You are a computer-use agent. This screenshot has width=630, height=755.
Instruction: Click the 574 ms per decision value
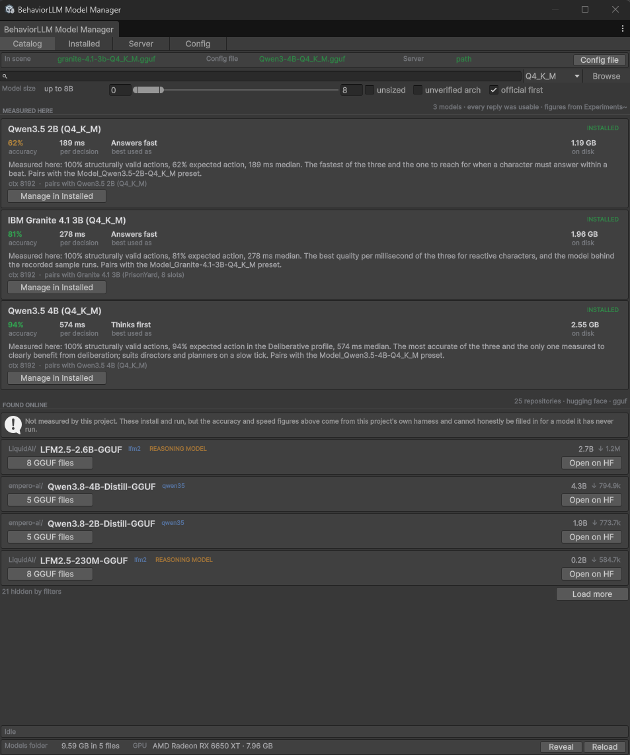pos(72,325)
